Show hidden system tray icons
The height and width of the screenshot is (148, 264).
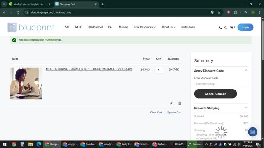pos(207,144)
